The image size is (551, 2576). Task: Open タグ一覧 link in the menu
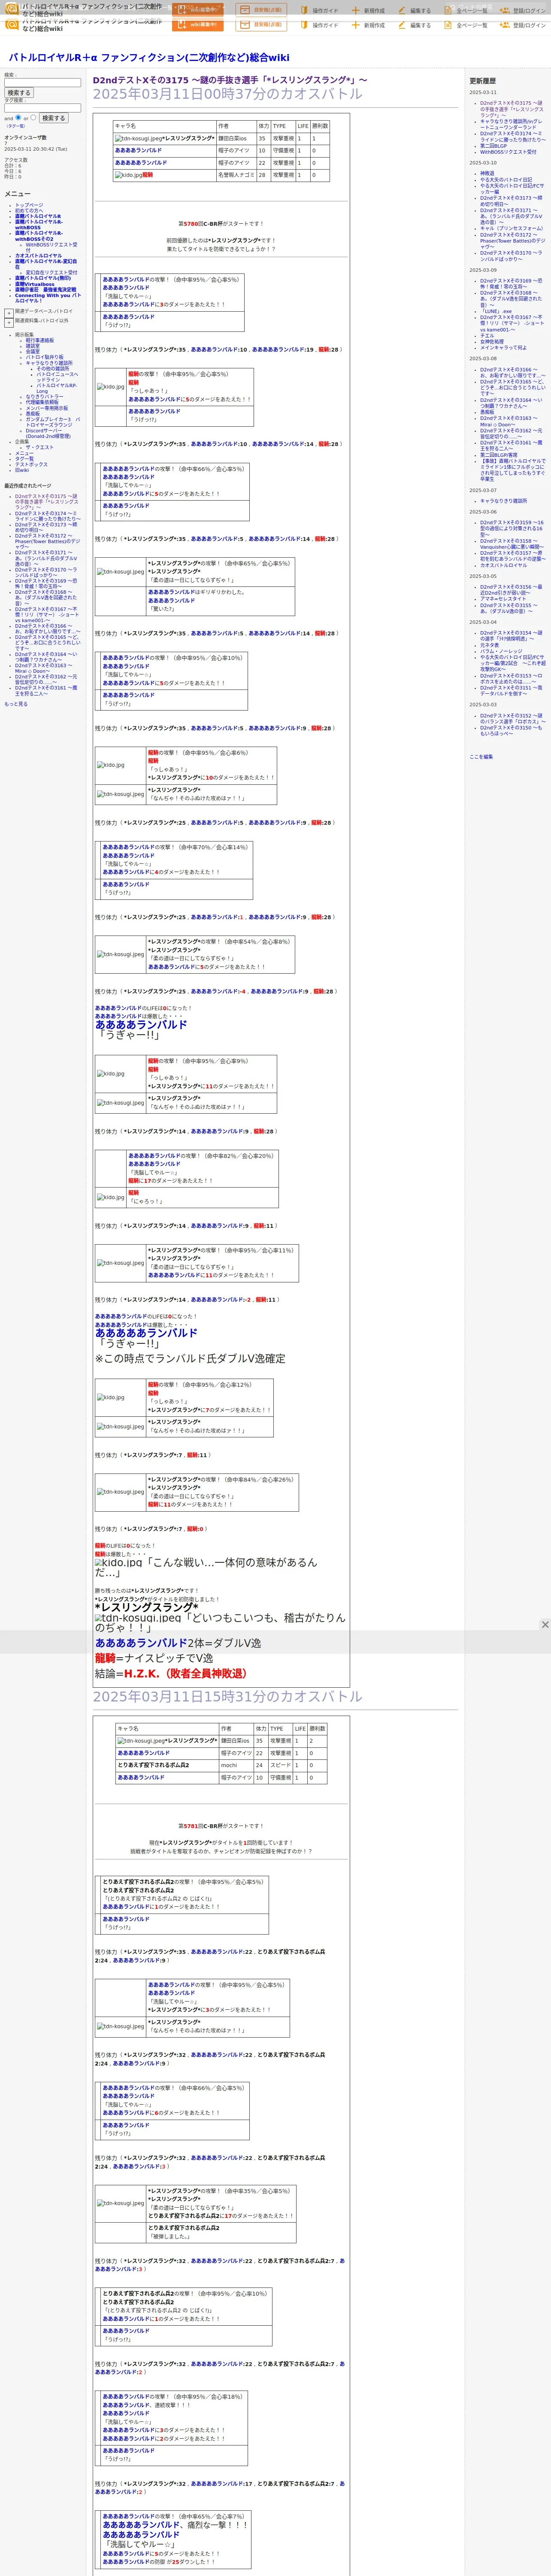point(24,459)
